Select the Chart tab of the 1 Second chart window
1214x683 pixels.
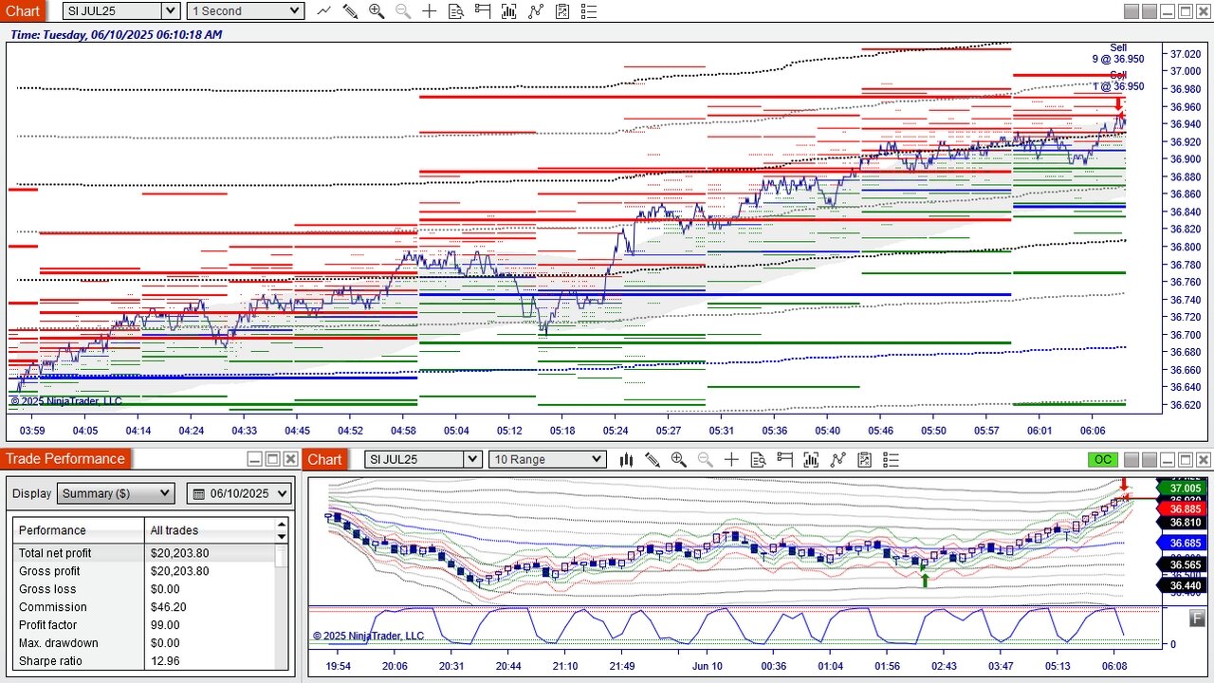[x=23, y=11]
